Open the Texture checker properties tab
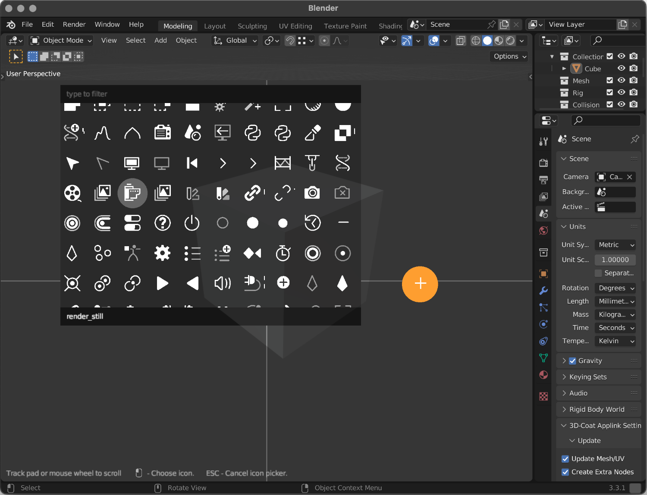 [543, 396]
